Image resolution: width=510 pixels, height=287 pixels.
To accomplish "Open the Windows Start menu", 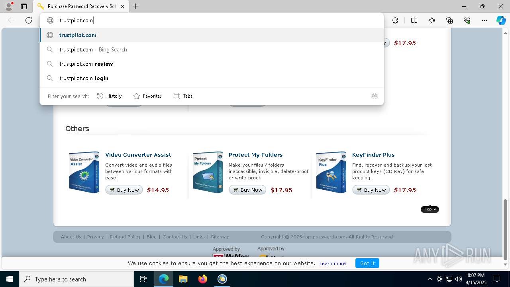I will click(x=10, y=279).
